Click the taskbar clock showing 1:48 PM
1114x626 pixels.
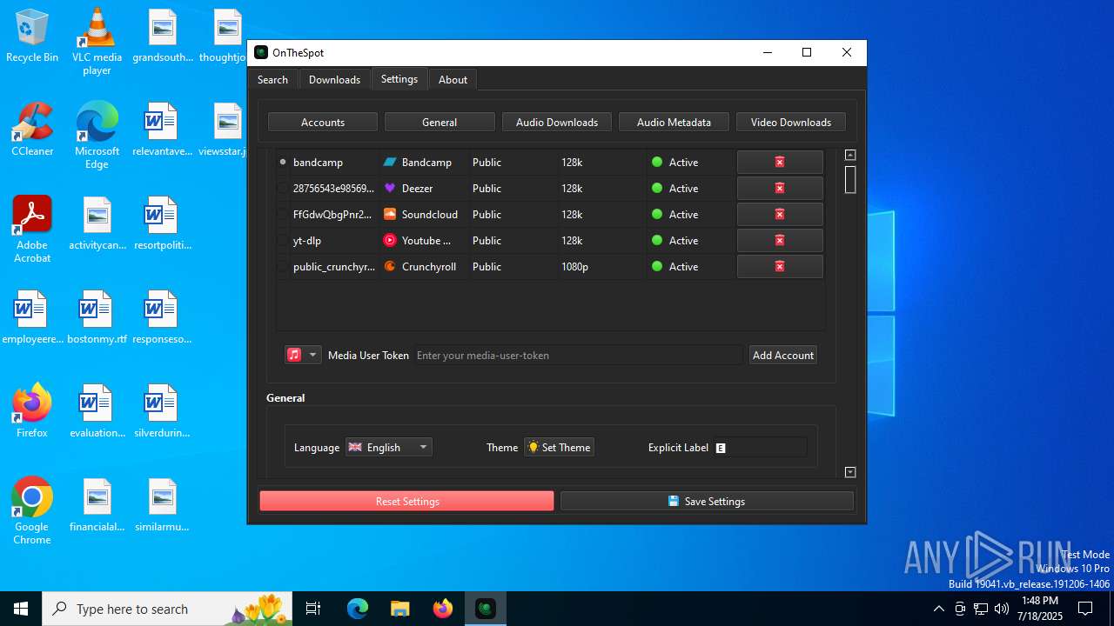tap(1040, 609)
